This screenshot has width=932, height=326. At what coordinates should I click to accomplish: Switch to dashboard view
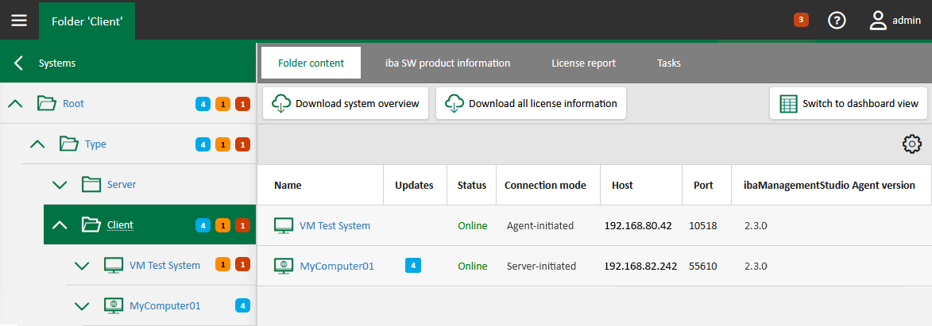pyautogui.click(x=849, y=103)
